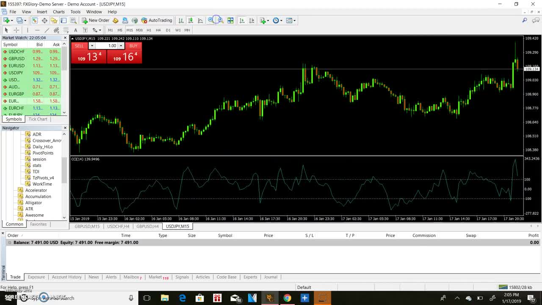Click the Periods clock icon
The image size is (542, 305).
coord(276,20)
